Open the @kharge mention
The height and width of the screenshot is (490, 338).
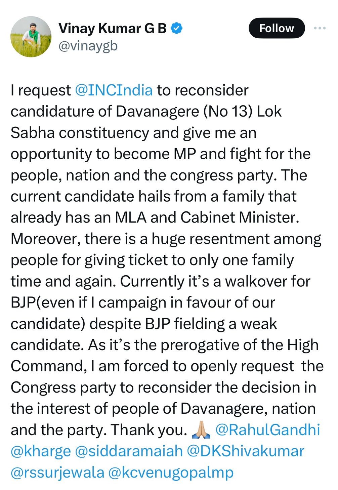41,451
